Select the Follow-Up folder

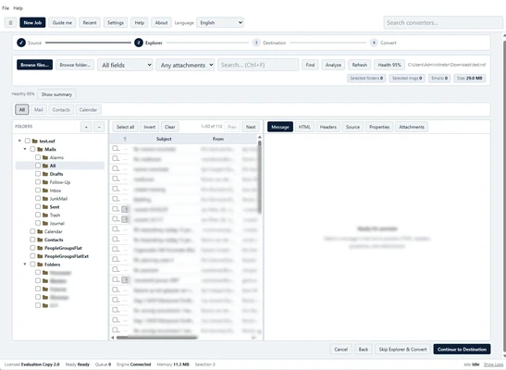(60, 182)
